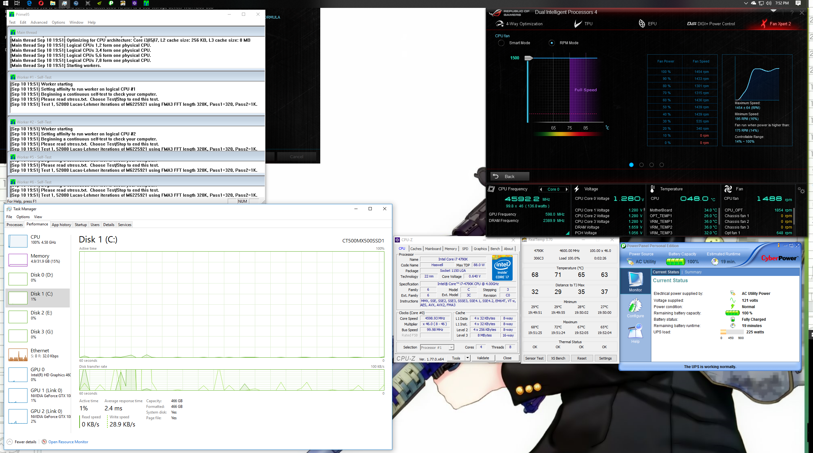Click the Disk transfer rate graph
Screen dimensions: 813x453
tap(232, 380)
